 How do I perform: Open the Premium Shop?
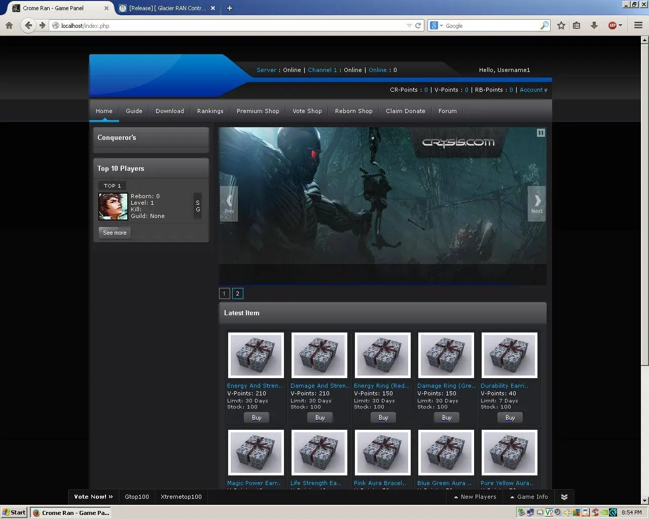[258, 111]
